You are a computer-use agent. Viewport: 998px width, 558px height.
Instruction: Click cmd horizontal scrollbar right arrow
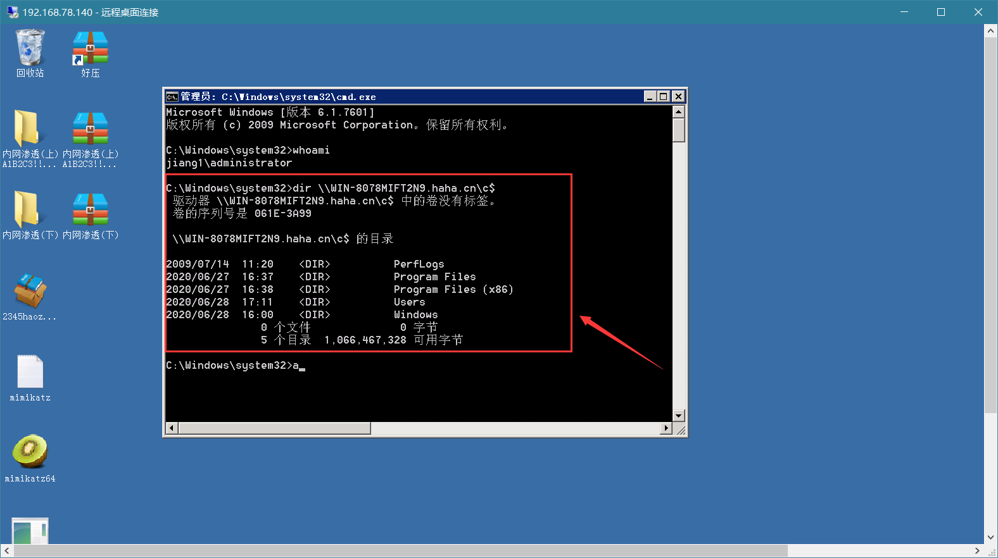coord(666,428)
